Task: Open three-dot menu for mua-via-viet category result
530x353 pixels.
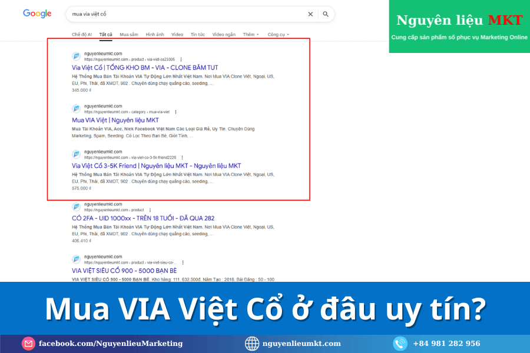Action: (175, 112)
